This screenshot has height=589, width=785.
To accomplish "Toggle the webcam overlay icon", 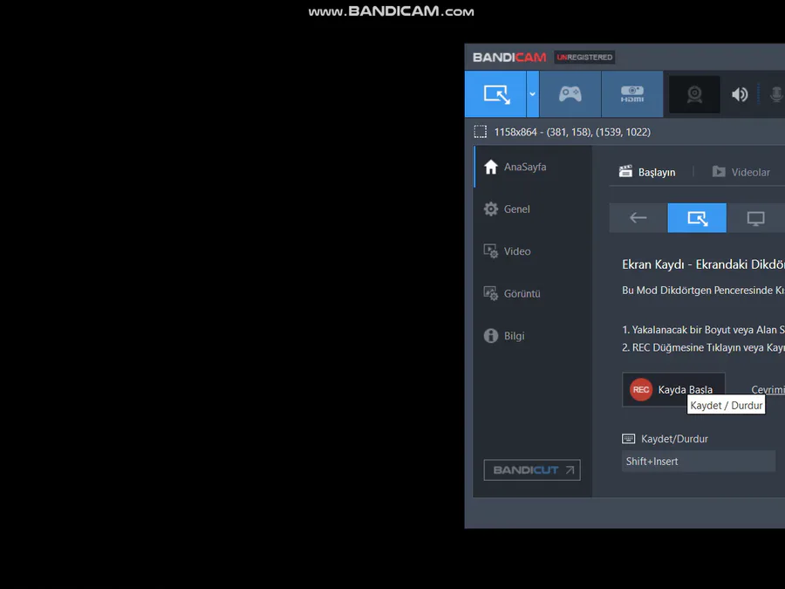I will tap(694, 94).
